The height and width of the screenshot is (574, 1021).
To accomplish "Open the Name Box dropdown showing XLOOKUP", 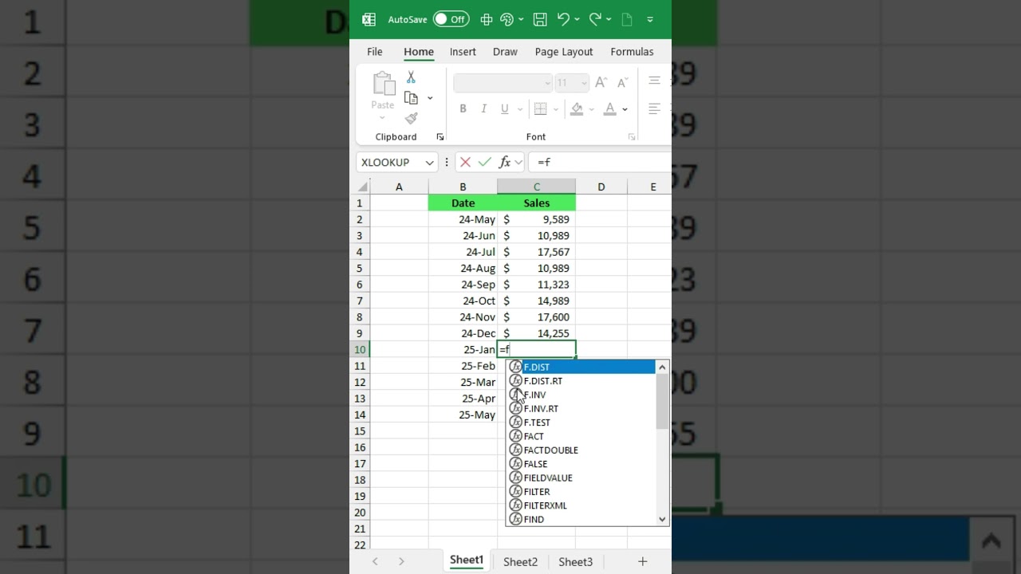I will point(429,163).
